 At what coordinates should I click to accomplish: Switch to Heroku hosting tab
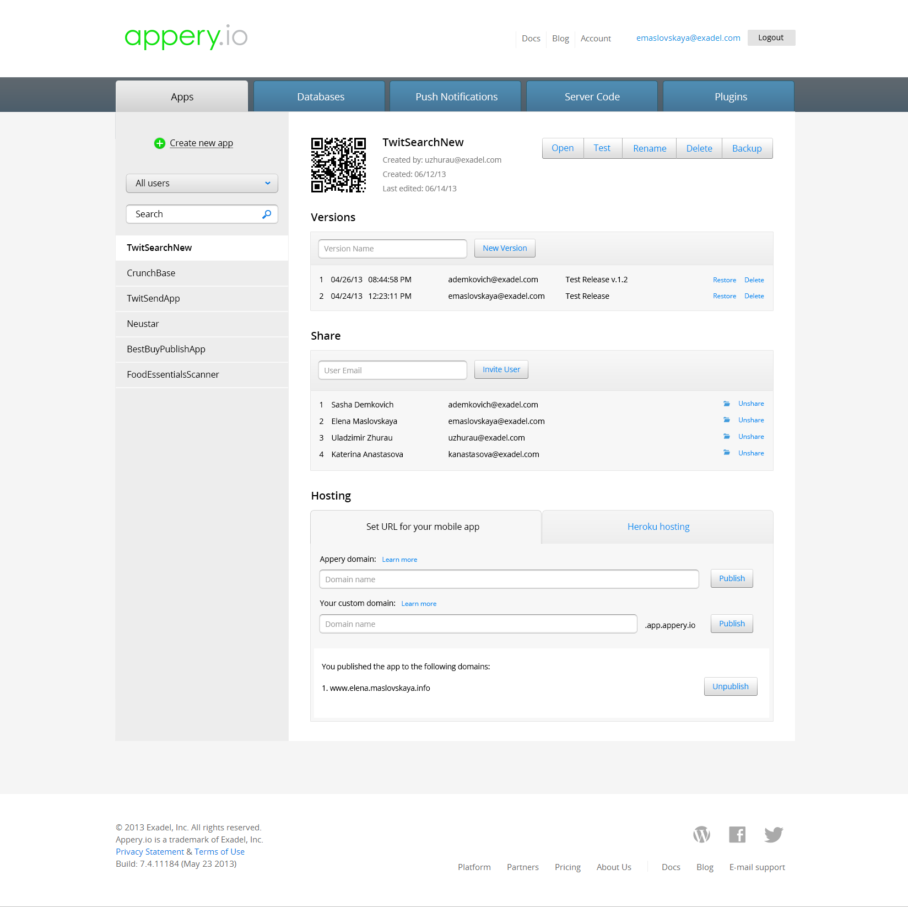coord(658,527)
